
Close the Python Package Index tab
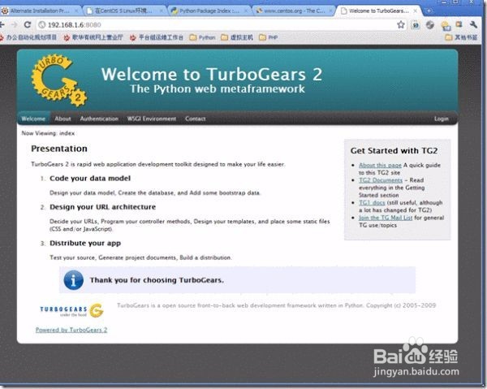(246, 11)
